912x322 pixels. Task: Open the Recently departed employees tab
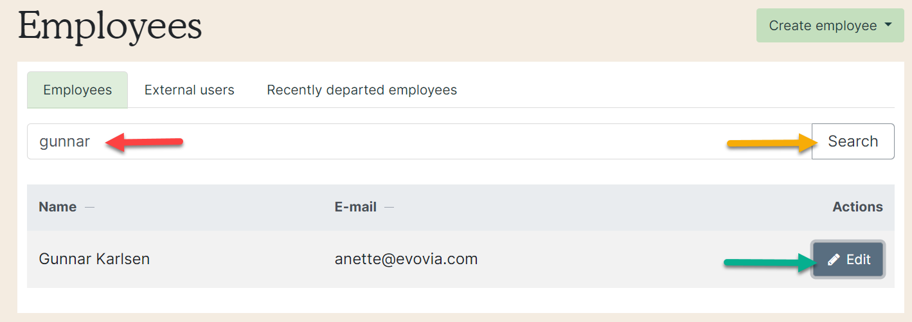(x=362, y=90)
